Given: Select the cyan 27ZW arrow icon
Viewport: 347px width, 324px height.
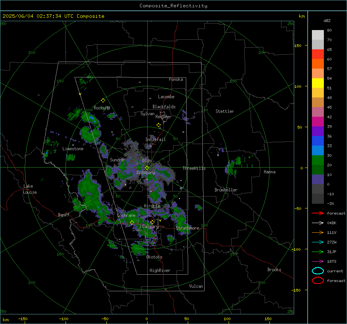Looking at the screenshot, I should point(318,242).
